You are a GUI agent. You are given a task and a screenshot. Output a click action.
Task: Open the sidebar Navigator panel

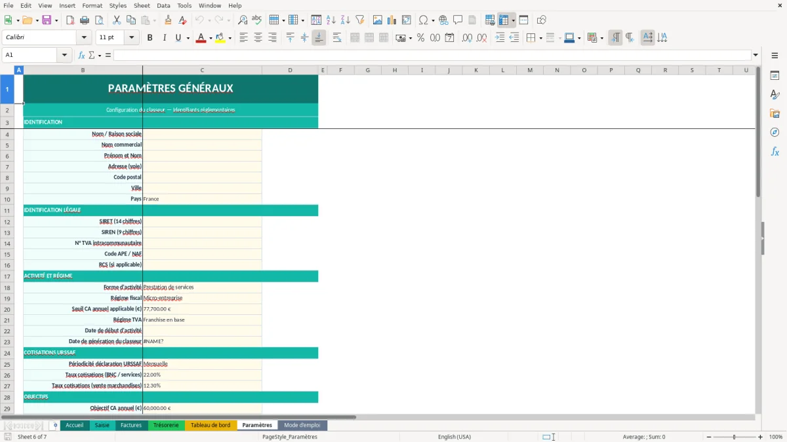click(775, 132)
